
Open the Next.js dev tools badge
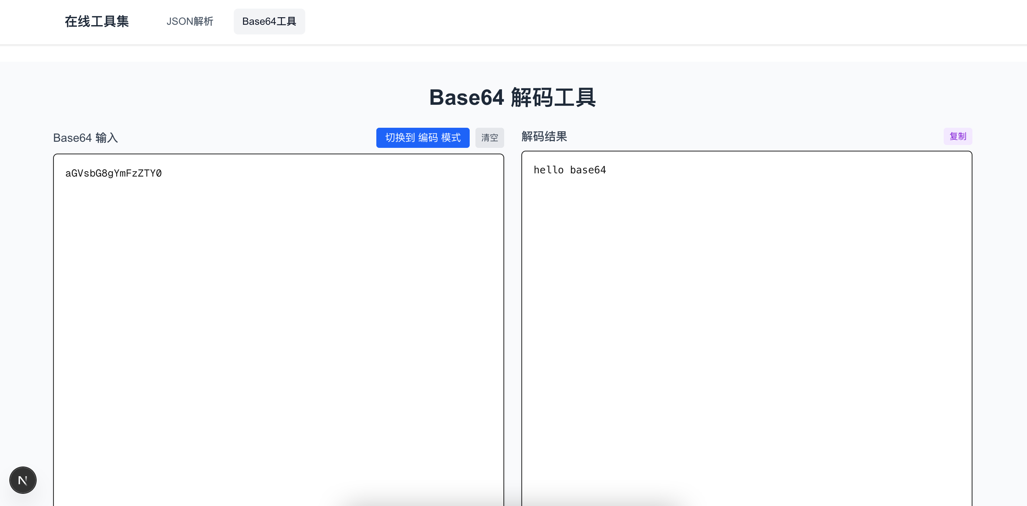point(23,480)
